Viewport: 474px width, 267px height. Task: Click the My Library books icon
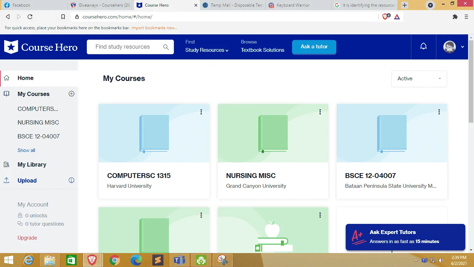coord(6,164)
